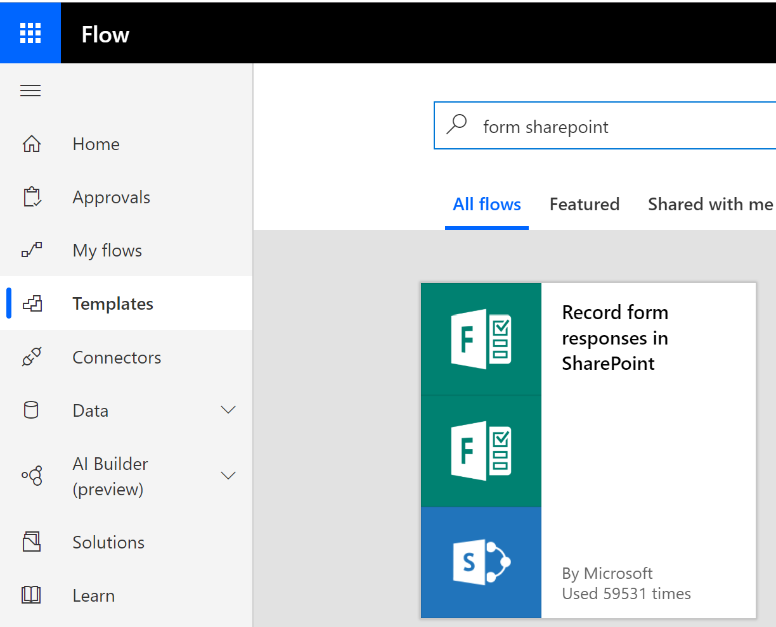Click the AI Builder nodes icon
The width and height of the screenshot is (776, 627).
coord(32,476)
